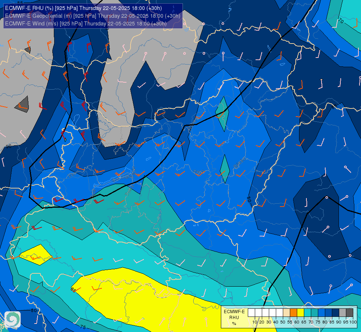The image size is (361, 332).
Task: Pick the teal 70-75 legend swatch
Action: tap(315, 313)
